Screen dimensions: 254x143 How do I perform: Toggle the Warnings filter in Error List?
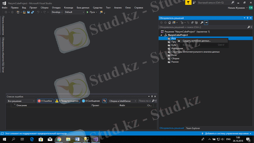coord(67,101)
